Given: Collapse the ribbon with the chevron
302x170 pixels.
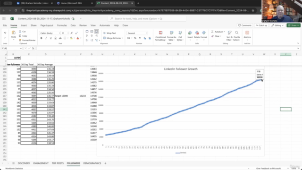Looking at the screenshot, I should click(x=298, y=43).
